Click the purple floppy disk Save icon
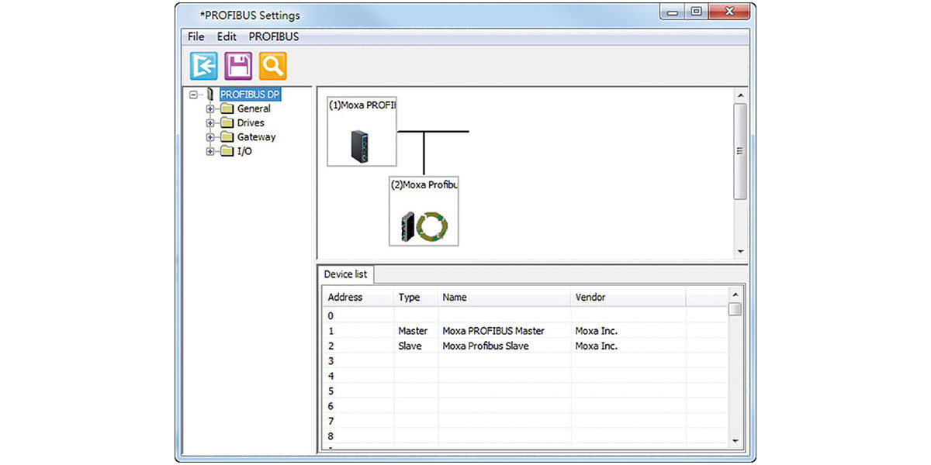This screenshot has height=465, width=931. point(238,67)
